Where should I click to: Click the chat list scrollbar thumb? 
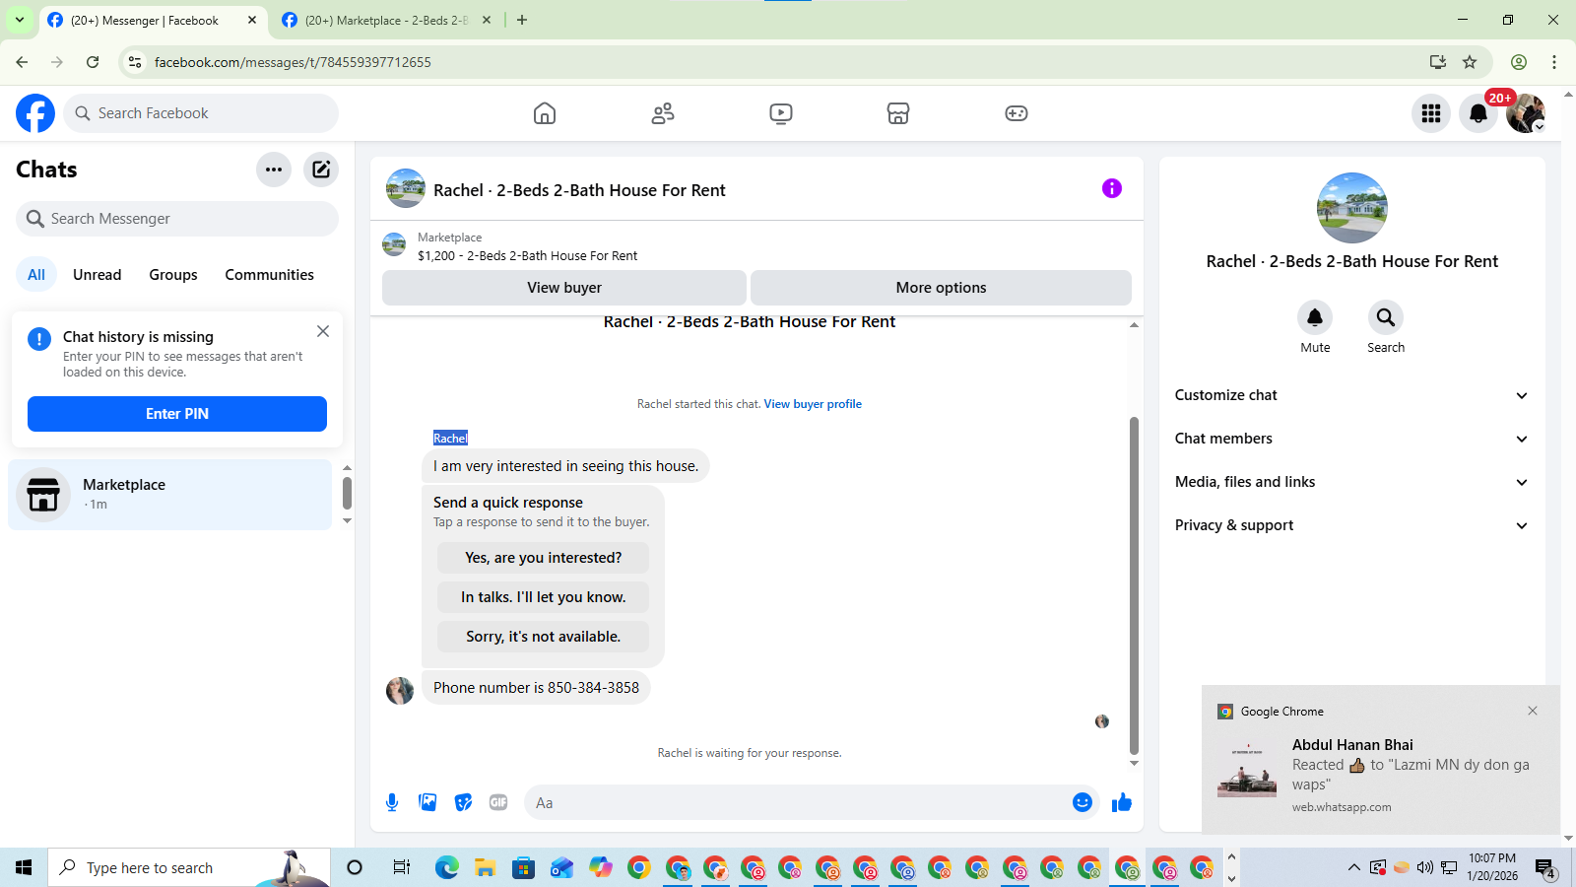click(x=347, y=493)
